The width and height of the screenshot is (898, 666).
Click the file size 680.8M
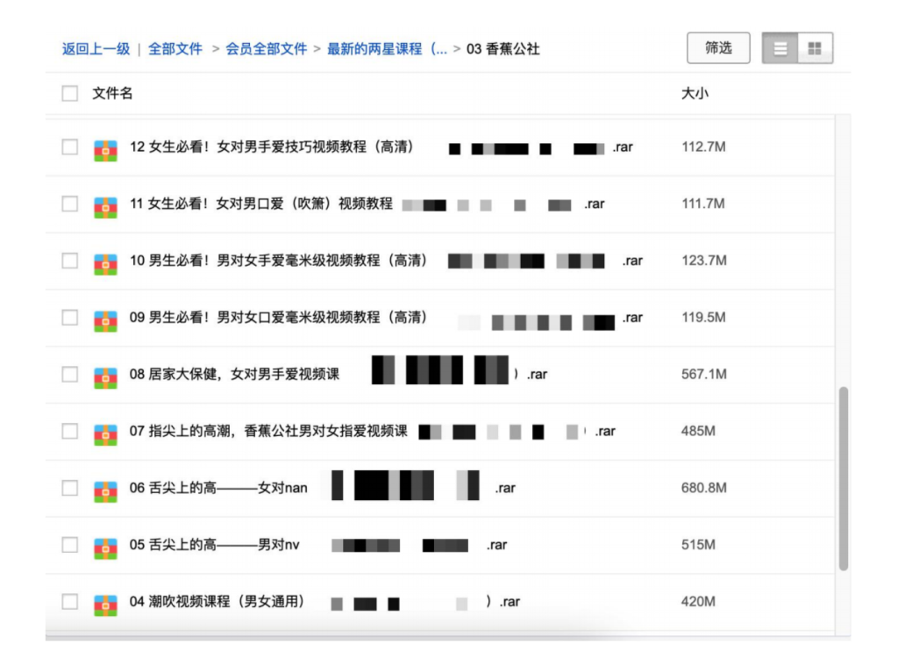coord(704,488)
